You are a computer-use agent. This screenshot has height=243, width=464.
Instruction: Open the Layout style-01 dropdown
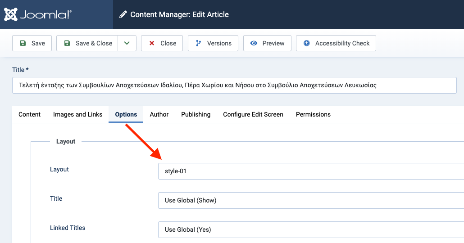click(x=311, y=171)
